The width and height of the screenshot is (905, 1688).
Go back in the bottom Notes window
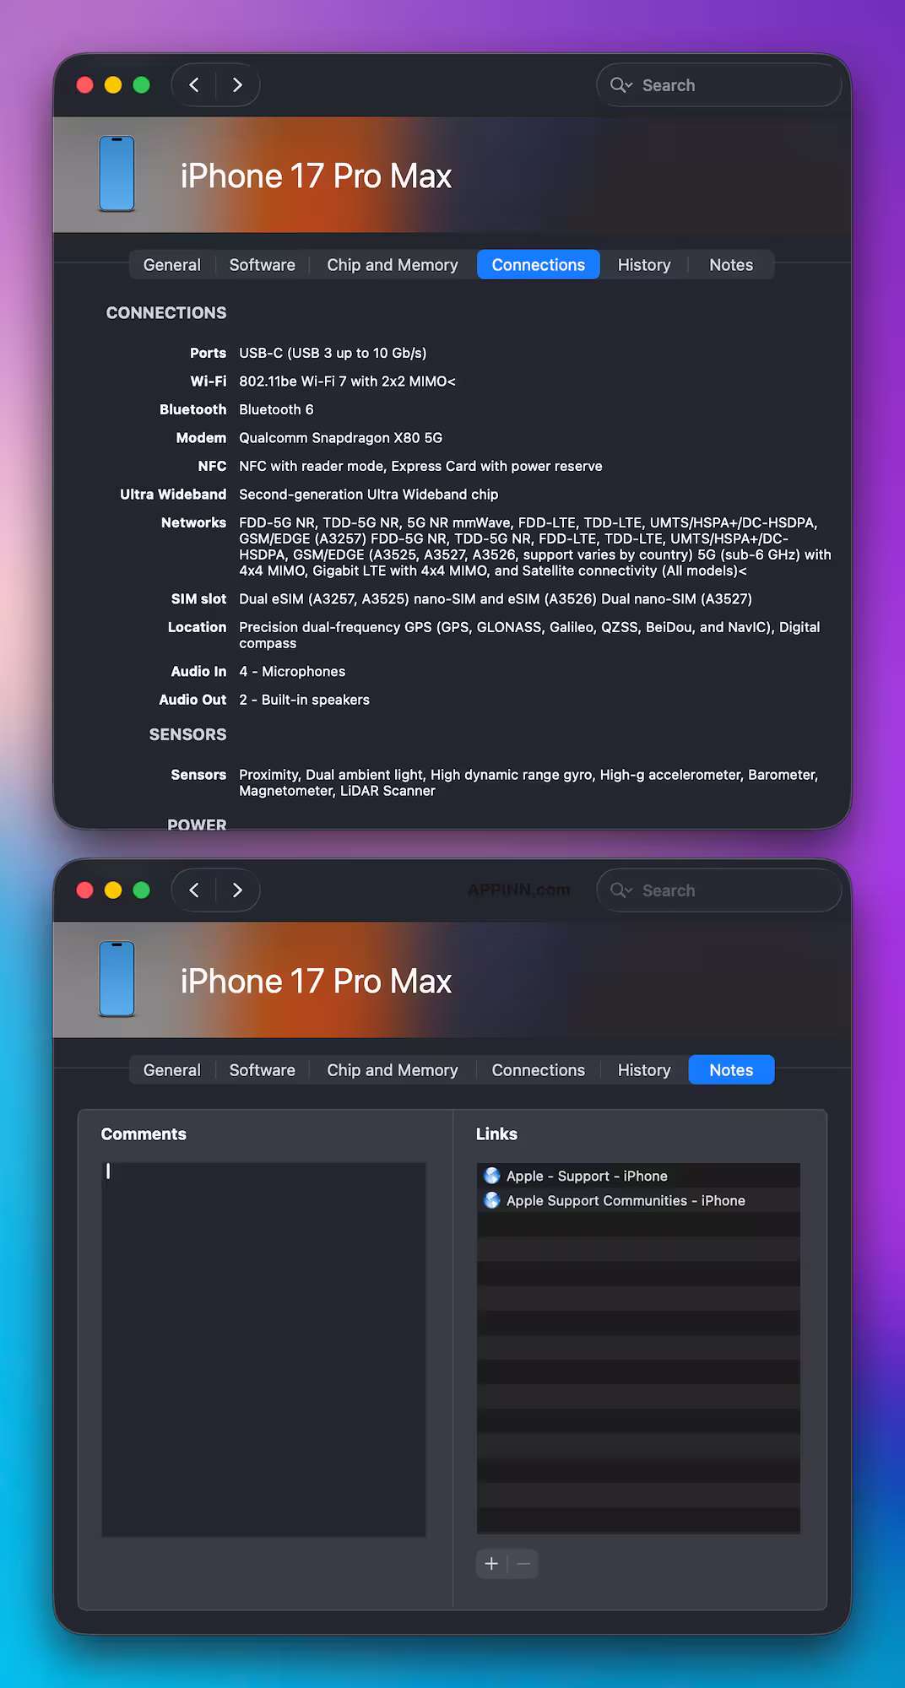pos(194,890)
